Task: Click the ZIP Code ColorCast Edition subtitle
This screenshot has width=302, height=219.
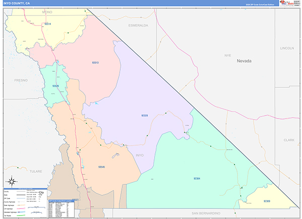Action: [260, 5]
